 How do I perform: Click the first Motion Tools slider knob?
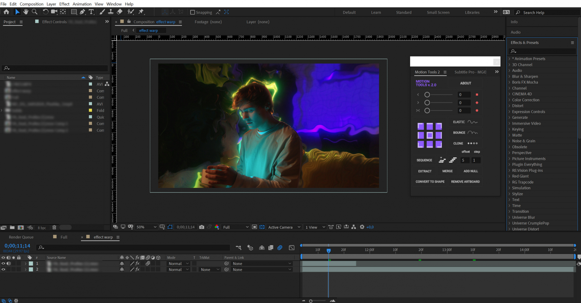coord(427,95)
